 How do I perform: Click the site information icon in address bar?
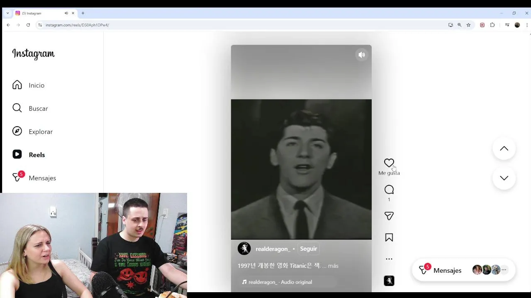click(x=40, y=25)
